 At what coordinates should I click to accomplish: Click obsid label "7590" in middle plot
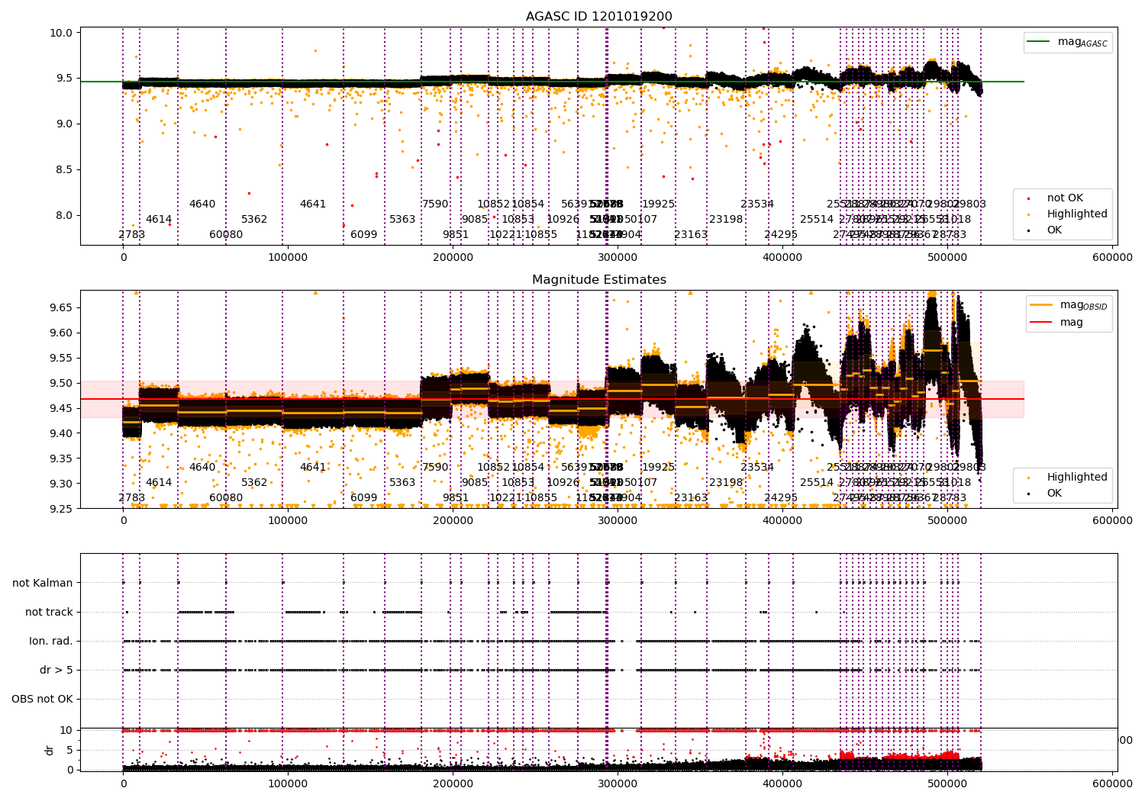pyautogui.click(x=436, y=468)
